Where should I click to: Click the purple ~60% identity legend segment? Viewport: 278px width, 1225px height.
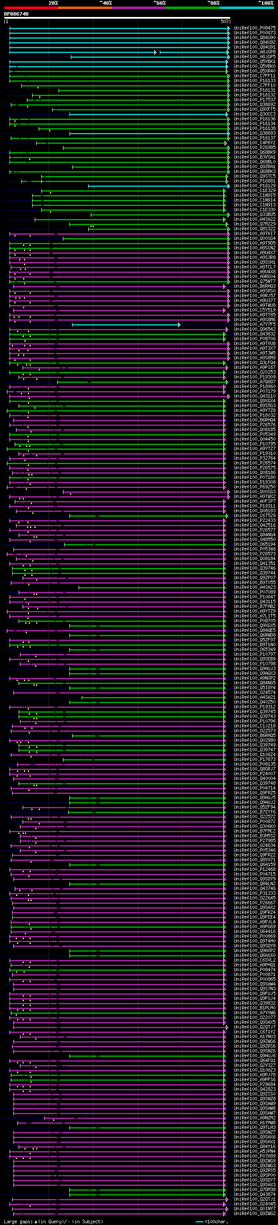tap(139, 8)
